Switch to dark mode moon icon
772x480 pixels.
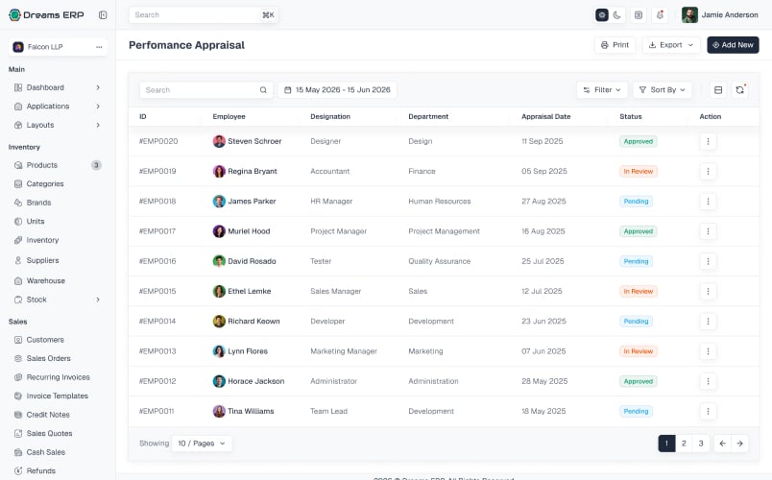(x=616, y=15)
